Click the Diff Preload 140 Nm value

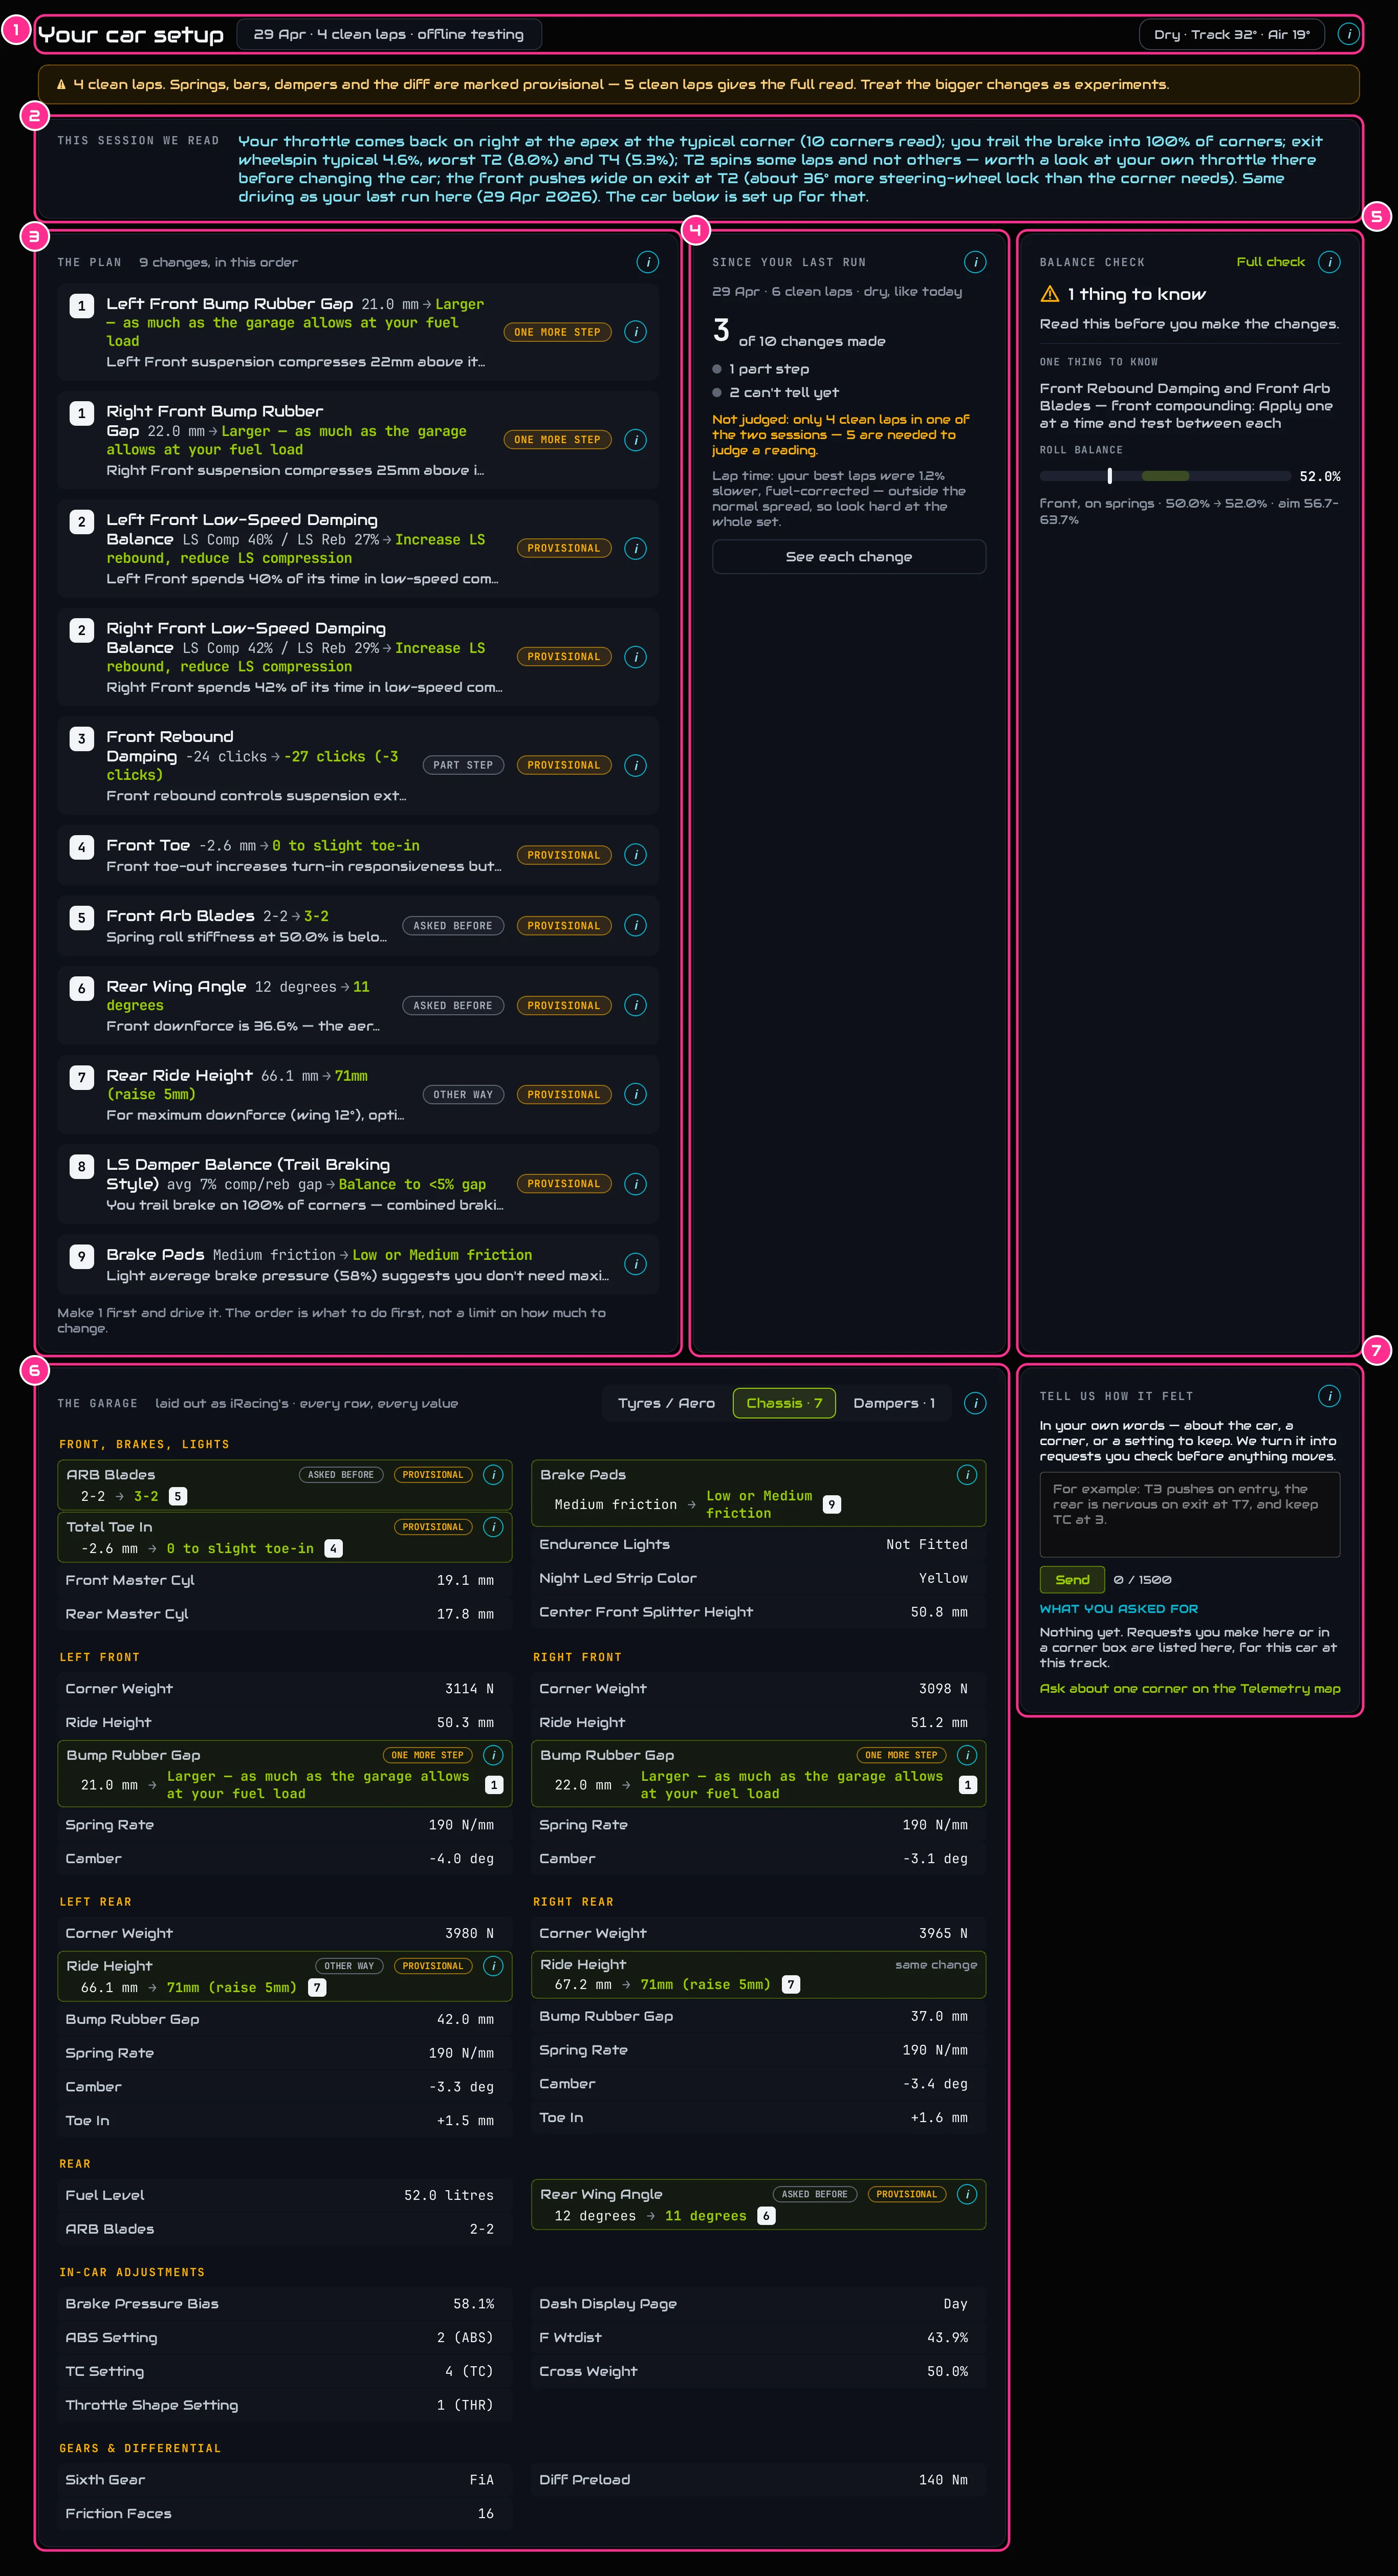click(x=943, y=2480)
